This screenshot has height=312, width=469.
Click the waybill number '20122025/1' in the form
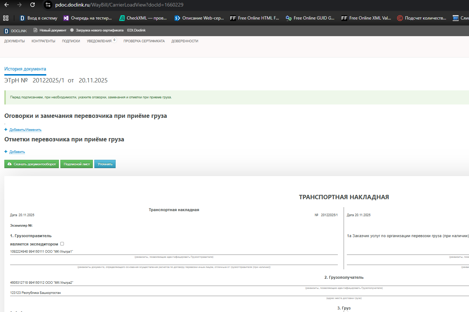click(x=329, y=215)
